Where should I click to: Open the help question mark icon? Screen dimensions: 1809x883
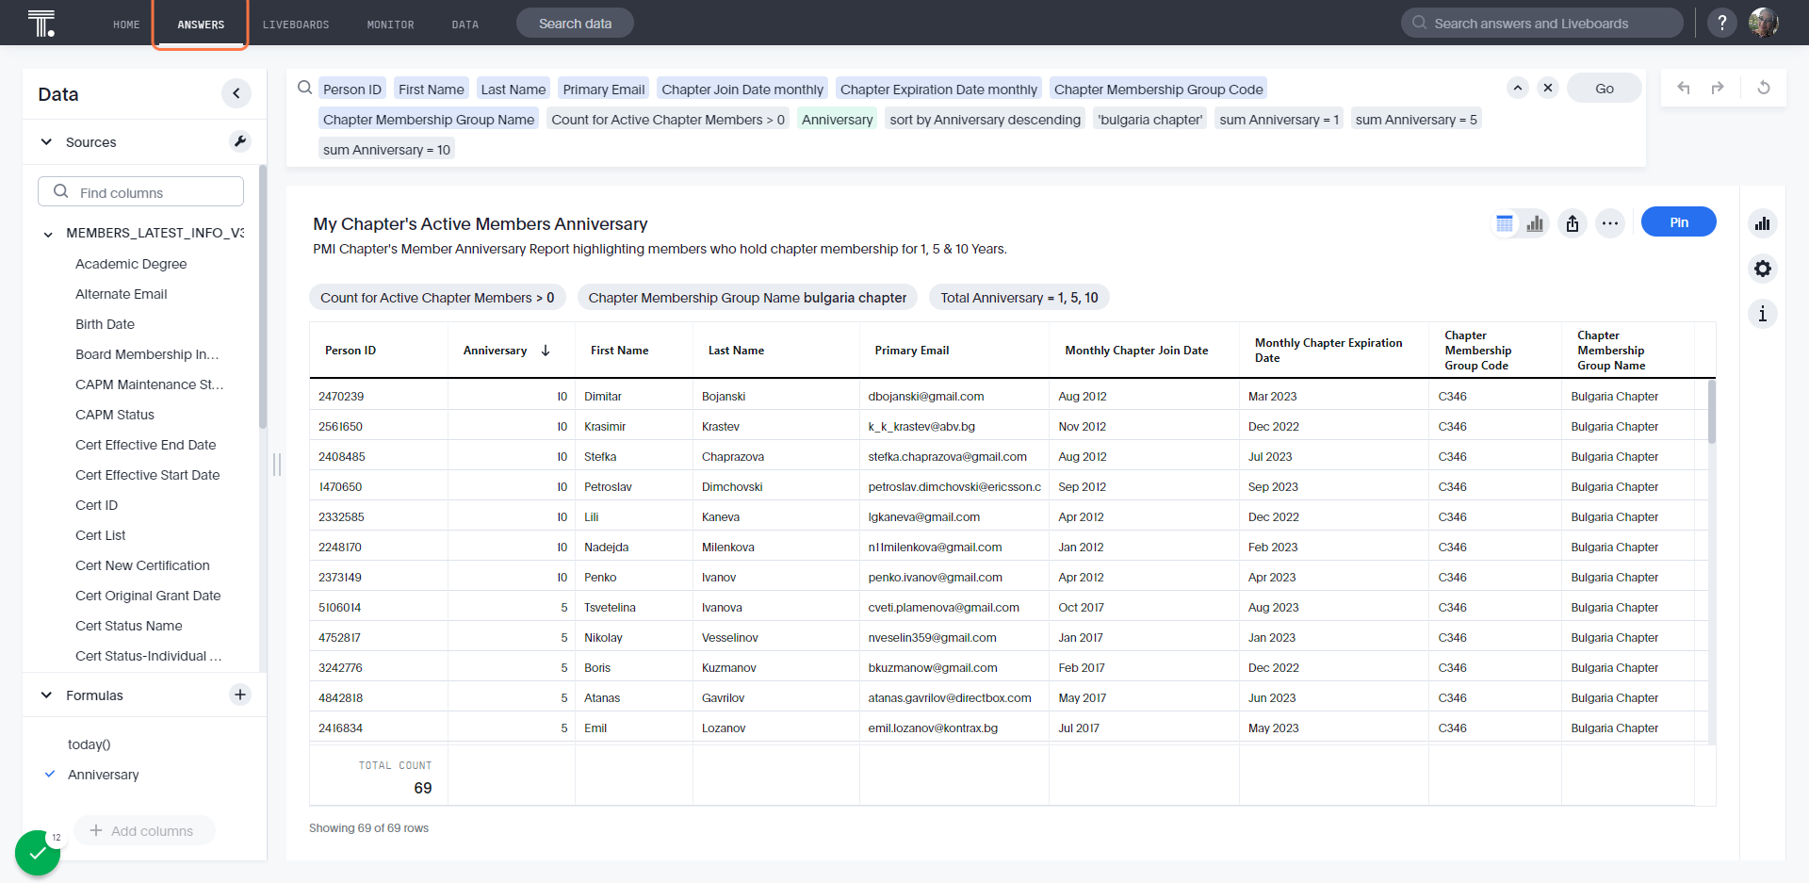[x=1722, y=23]
